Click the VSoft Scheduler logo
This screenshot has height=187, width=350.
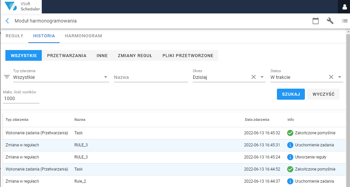[x=22, y=6]
